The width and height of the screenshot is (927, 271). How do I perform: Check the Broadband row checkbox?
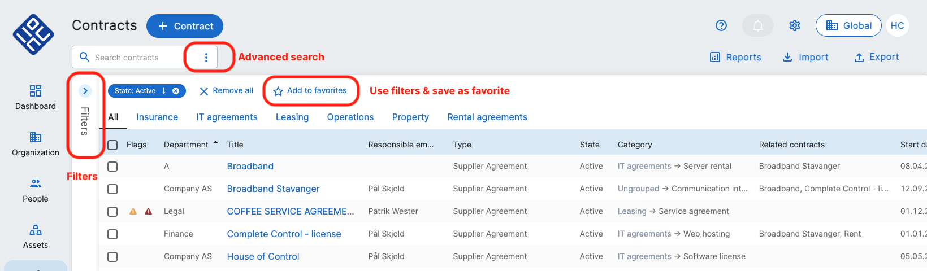112,167
